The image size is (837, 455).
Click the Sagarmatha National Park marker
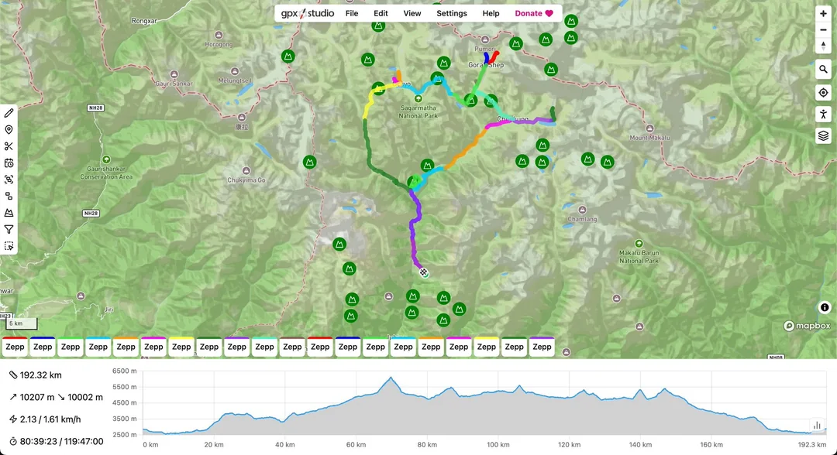[418, 98]
